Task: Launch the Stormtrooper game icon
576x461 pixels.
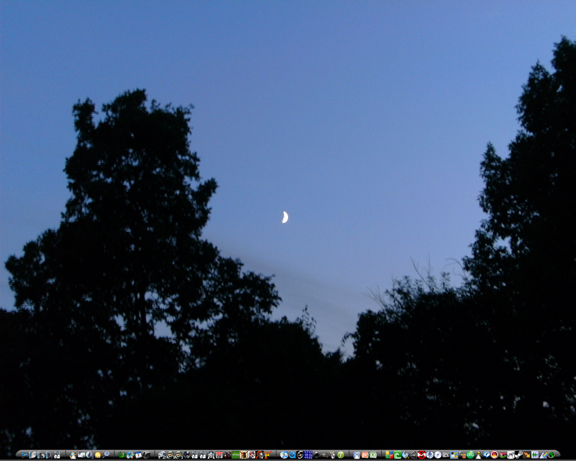Action: [162, 455]
